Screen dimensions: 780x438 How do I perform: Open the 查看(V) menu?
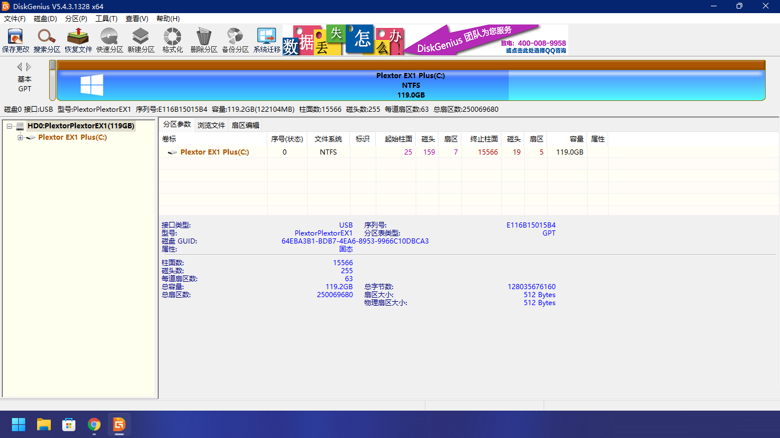coord(137,19)
